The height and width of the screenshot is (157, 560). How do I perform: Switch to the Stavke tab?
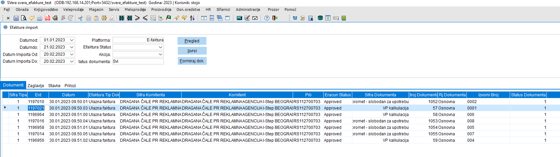click(x=54, y=86)
